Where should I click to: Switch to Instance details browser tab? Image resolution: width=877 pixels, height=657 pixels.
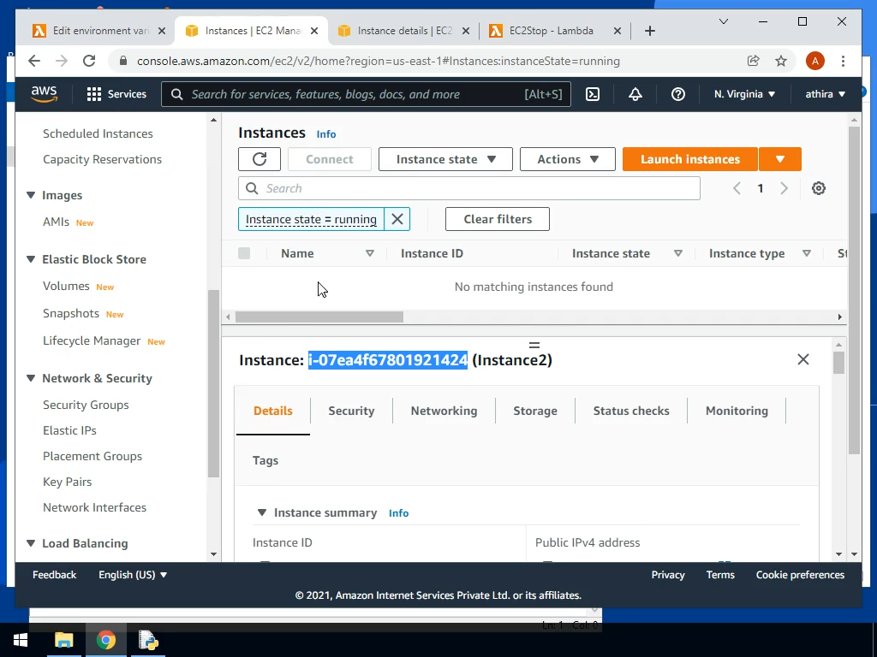click(x=404, y=31)
